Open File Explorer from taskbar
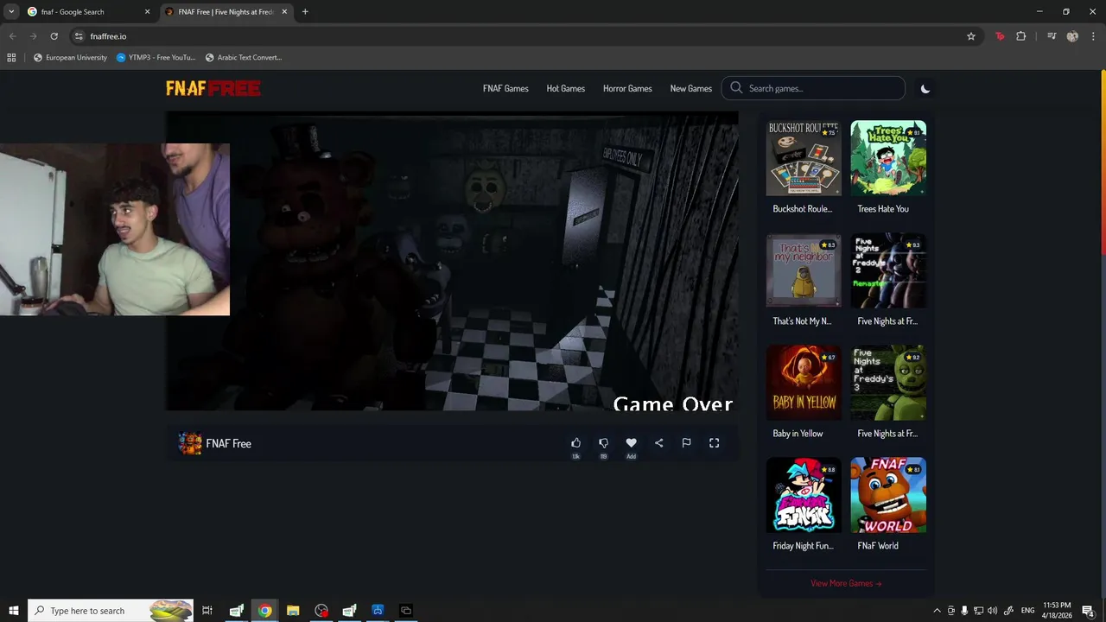The image size is (1106, 622). 293,611
